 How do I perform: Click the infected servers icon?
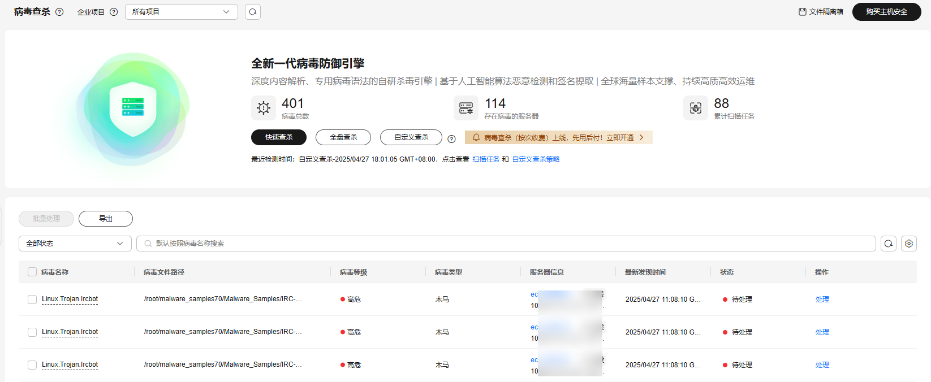pyautogui.click(x=466, y=108)
